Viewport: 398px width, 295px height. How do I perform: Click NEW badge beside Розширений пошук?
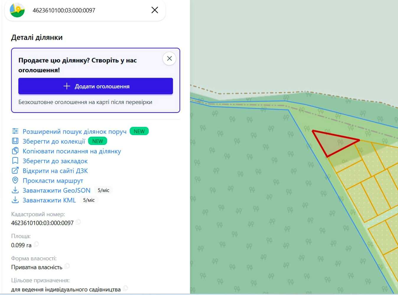click(139, 131)
